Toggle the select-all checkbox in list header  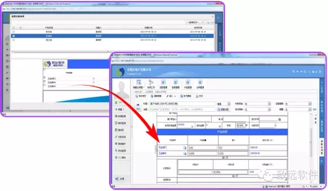14,28
